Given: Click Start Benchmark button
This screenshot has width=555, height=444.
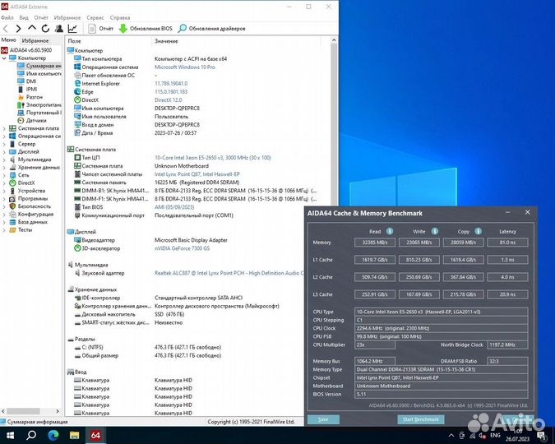Looking at the screenshot, I should click(x=420, y=419).
